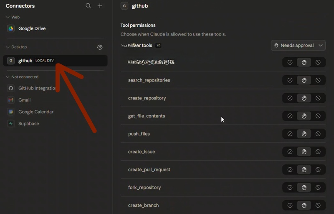The image size is (334, 214).
Task: Open Desktop connectors settings gear
Action: point(100,47)
